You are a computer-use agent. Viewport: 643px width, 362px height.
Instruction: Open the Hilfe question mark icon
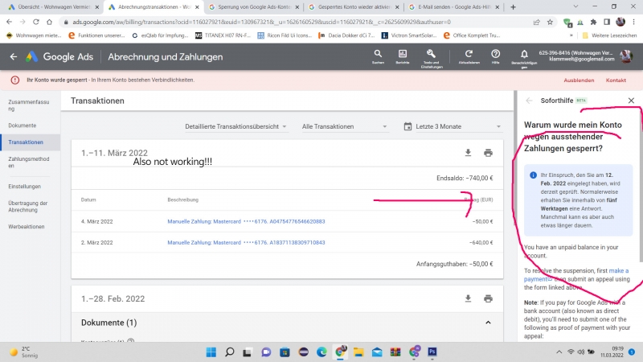tap(495, 54)
